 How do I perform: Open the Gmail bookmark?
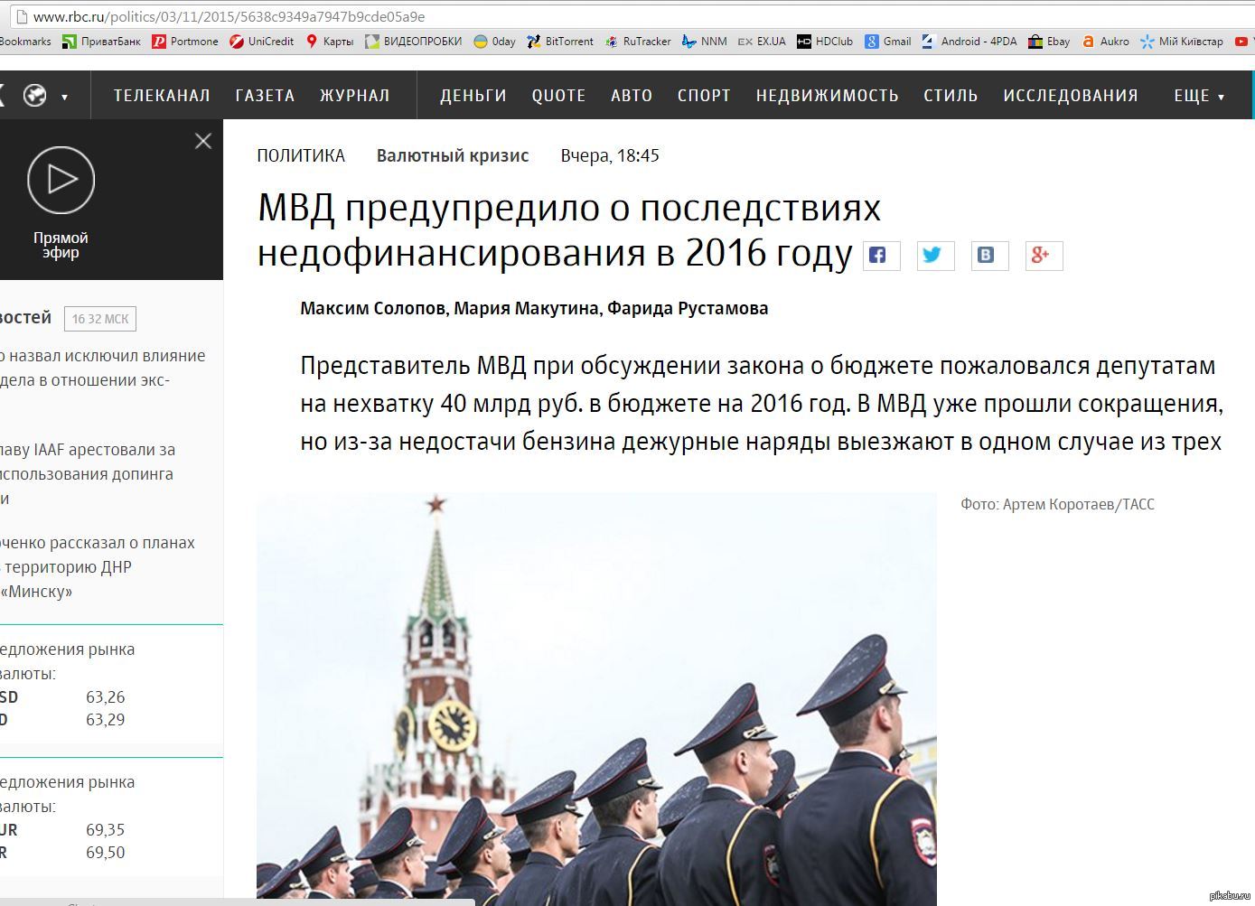(x=887, y=42)
